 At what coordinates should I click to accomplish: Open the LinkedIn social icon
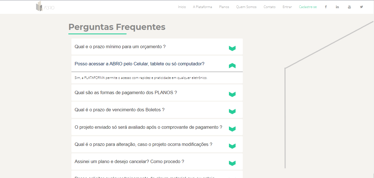pyautogui.click(x=337, y=7)
